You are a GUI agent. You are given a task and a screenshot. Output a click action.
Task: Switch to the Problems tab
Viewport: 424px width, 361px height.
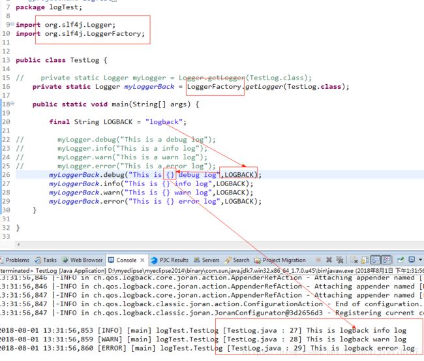[x=15, y=260]
